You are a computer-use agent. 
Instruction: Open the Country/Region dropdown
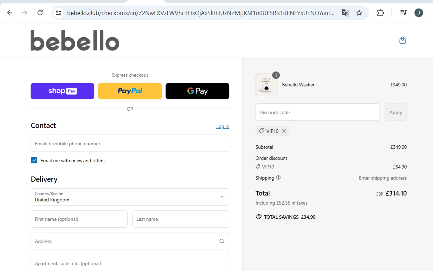tap(130, 197)
